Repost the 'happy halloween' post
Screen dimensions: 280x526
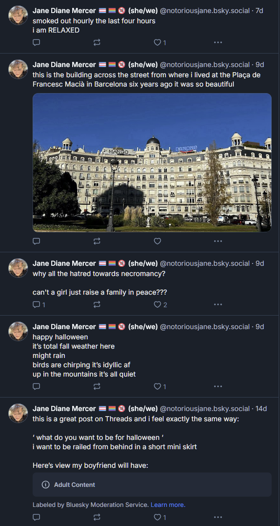coord(97,386)
